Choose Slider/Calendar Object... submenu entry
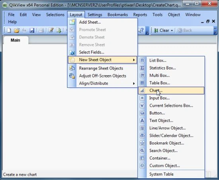 [171, 135]
